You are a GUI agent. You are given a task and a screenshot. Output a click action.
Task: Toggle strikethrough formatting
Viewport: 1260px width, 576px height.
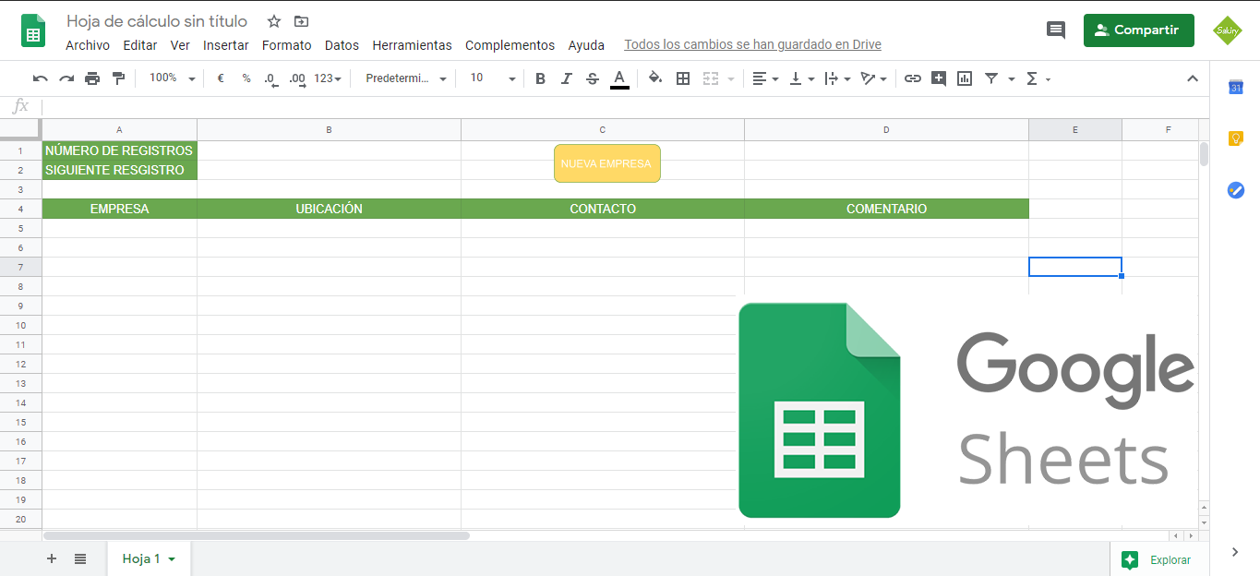click(x=593, y=78)
